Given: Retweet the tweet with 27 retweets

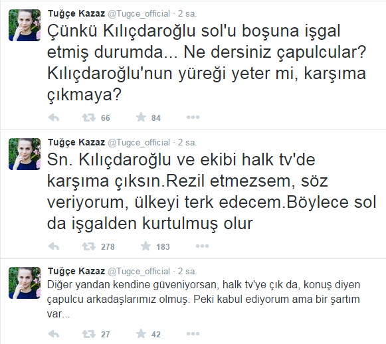Looking at the screenshot, I should pyautogui.click(x=88, y=334).
